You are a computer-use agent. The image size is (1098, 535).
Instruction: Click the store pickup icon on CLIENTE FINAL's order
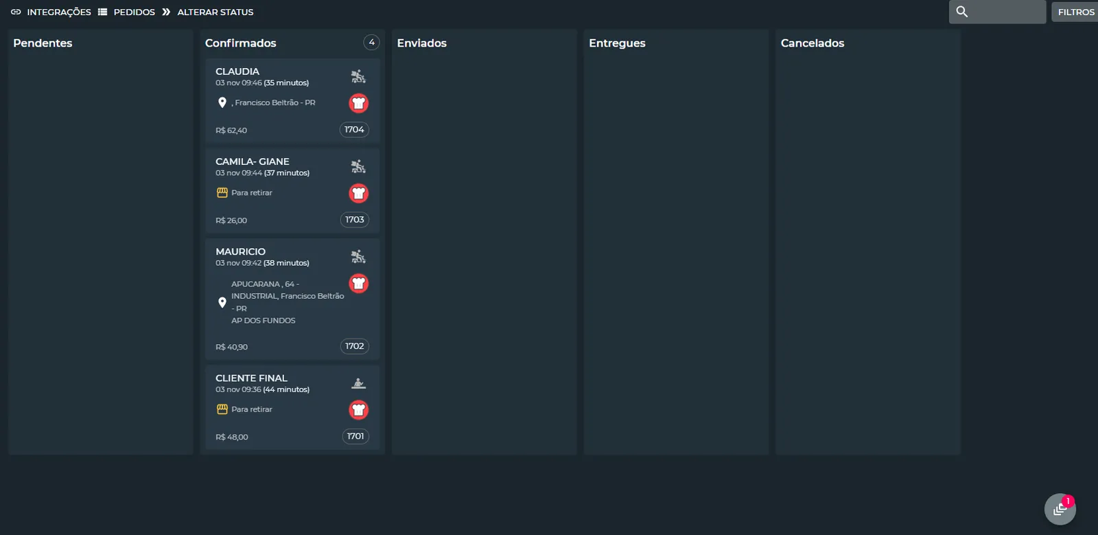click(x=222, y=409)
